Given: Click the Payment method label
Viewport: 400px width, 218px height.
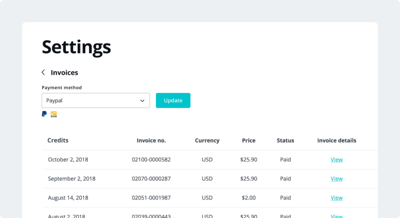Looking at the screenshot, I should (62, 87).
